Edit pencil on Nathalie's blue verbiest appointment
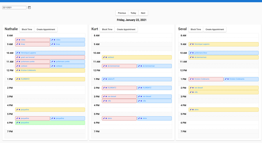Image resolution: width=262 pixels, height=143 pixels. (x=52, y=66)
